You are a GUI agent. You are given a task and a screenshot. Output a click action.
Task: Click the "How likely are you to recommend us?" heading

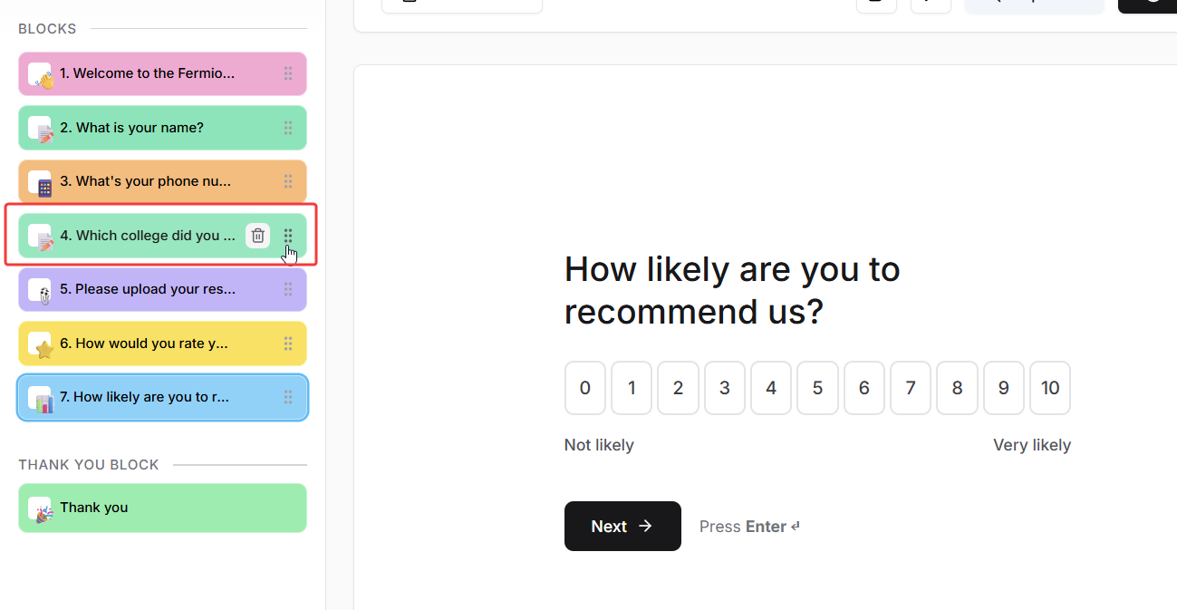[732, 290]
